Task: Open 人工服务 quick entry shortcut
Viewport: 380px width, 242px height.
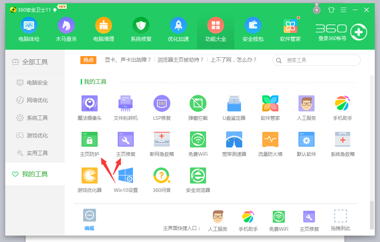Action: [x=218, y=221]
